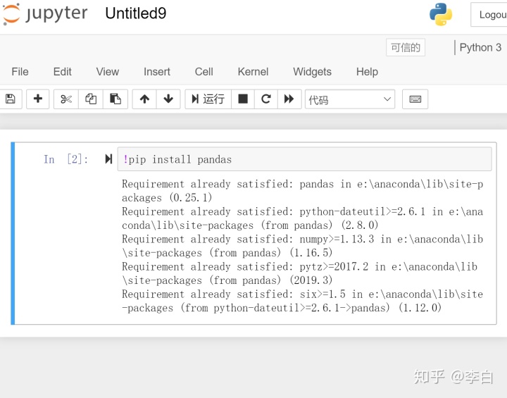Click the Jupyter logo
Image resolution: width=507 pixels, height=398 pixels.
coord(45,13)
